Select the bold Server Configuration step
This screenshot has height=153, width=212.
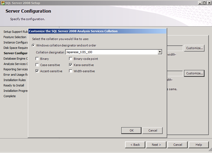coord(16,53)
